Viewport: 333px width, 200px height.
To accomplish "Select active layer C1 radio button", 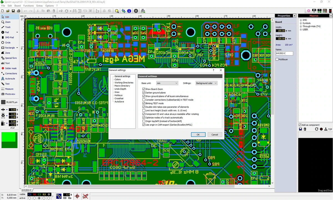I will point(29,198).
